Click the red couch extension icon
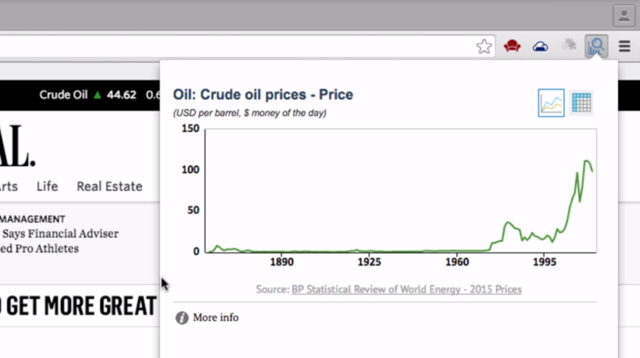Screen dimensions: 640x358 point(512,46)
